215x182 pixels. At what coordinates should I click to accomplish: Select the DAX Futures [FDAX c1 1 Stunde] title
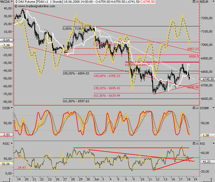[x=41, y=2]
